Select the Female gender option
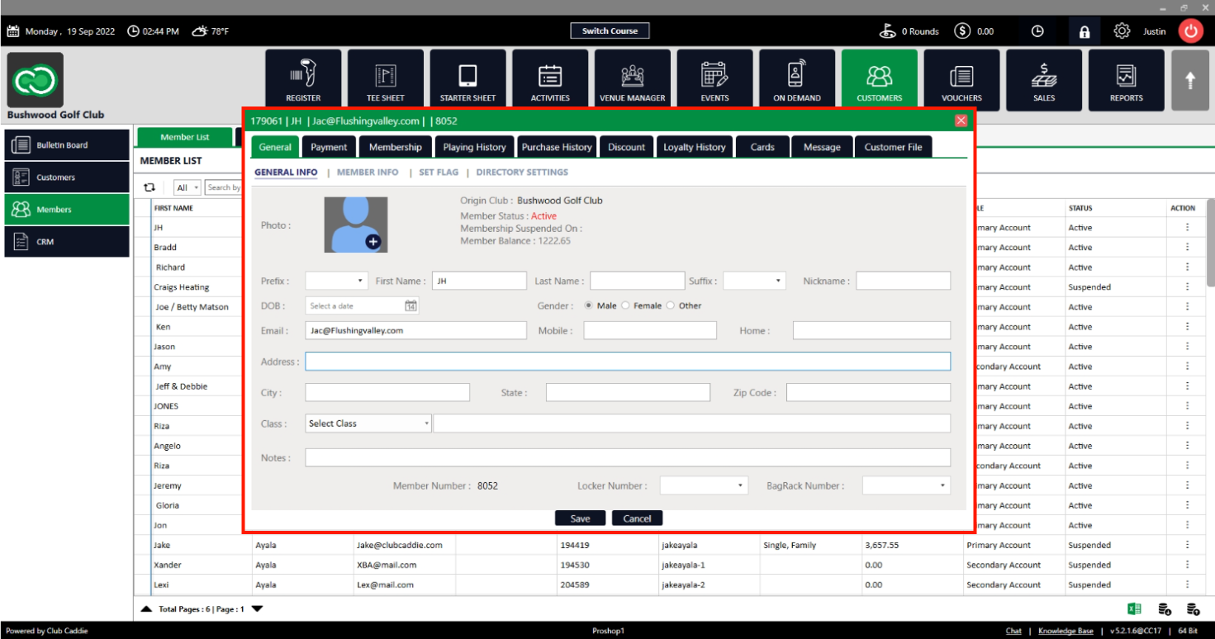Viewport: 1215px width, 639px height. coord(625,305)
